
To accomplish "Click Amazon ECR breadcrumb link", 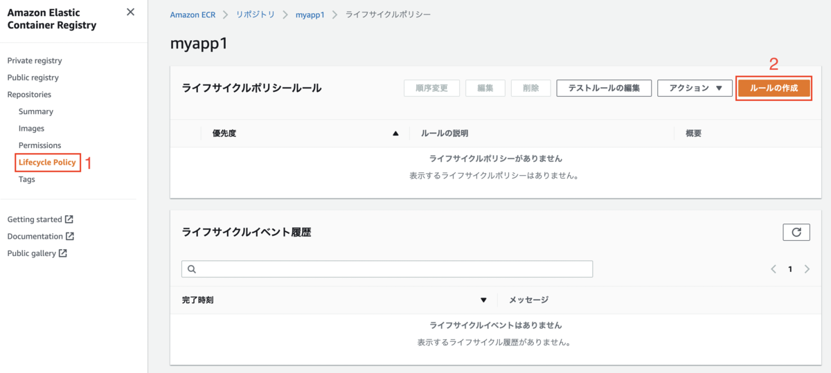I will pos(192,15).
